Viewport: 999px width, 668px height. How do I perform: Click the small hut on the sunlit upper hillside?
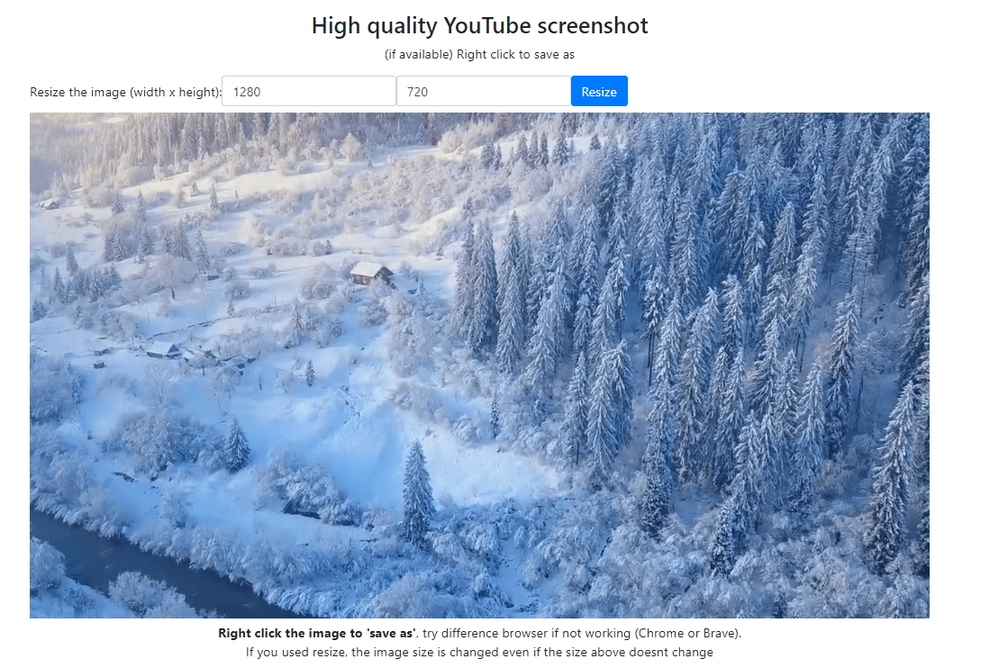[50, 203]
